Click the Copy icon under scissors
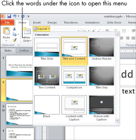 14,34
